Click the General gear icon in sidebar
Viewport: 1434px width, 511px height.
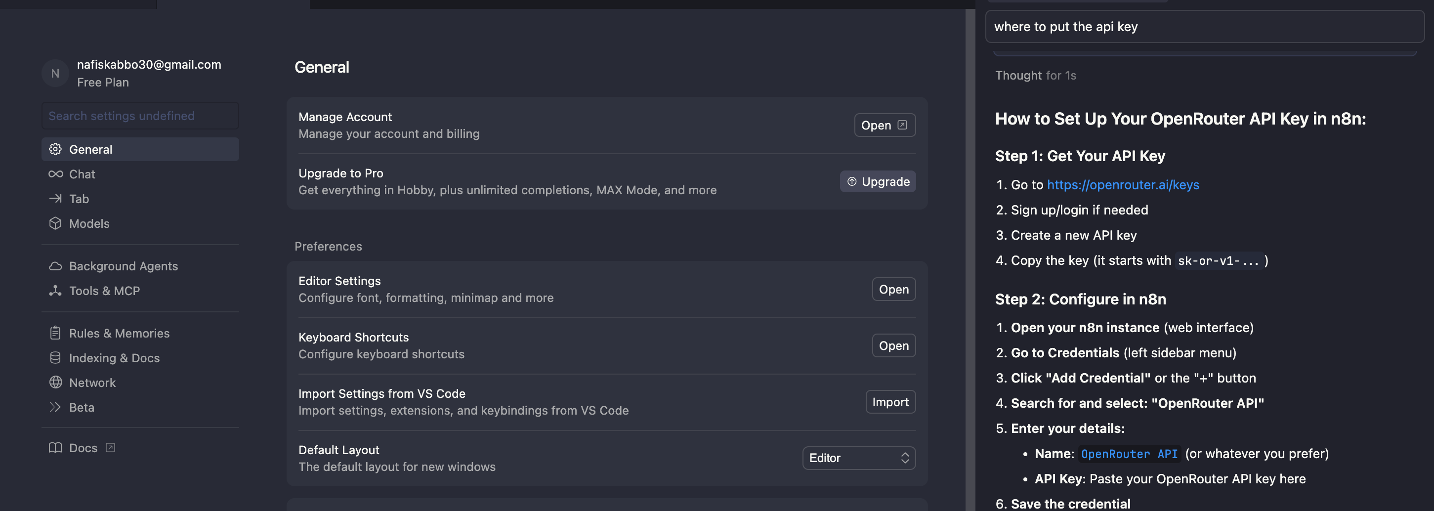[x=55, y=149]
